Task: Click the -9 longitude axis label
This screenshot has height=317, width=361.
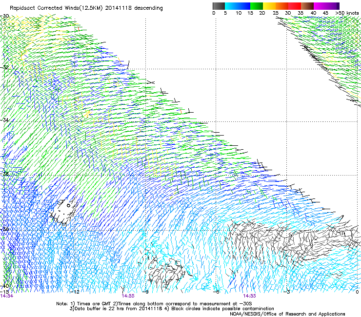Action: point(146,292)
